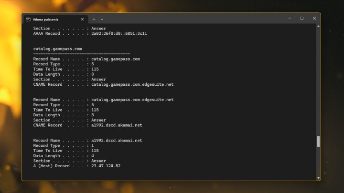Image resolution: width=344 pixels, height=193 pixels.
Task: Click the AAAA Record label
Action: pos(46,33)
